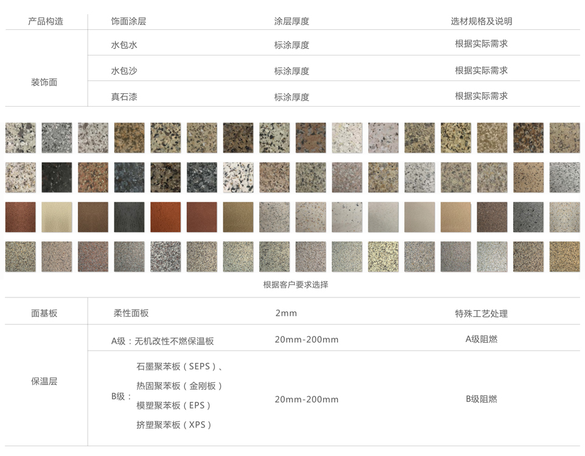The height and width of the screenshot is (456, 585).
Task: Select the white swatch with black flecks
Action: (238, 177)
